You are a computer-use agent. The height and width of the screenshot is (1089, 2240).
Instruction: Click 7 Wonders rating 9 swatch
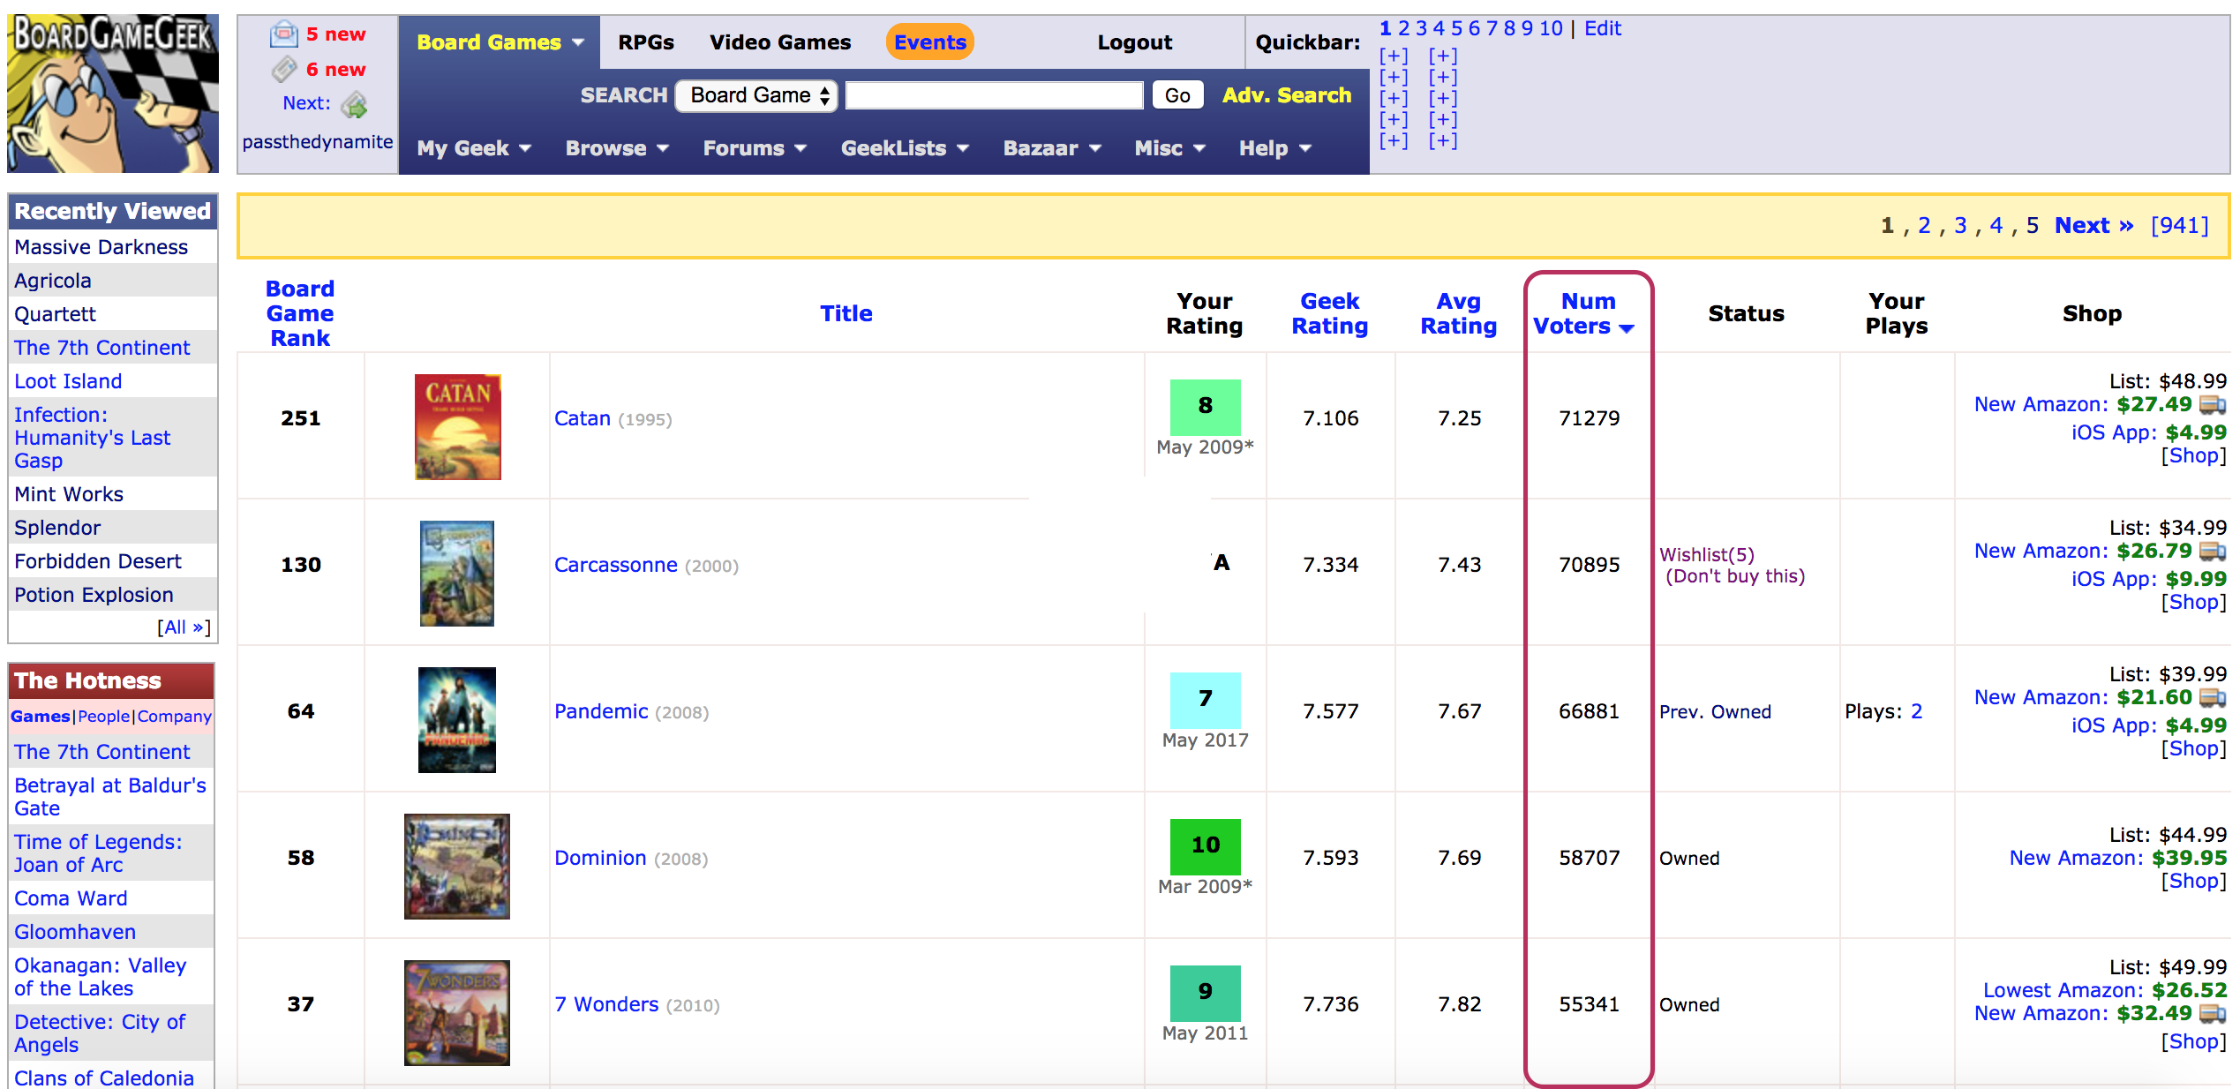[1206, 992]
